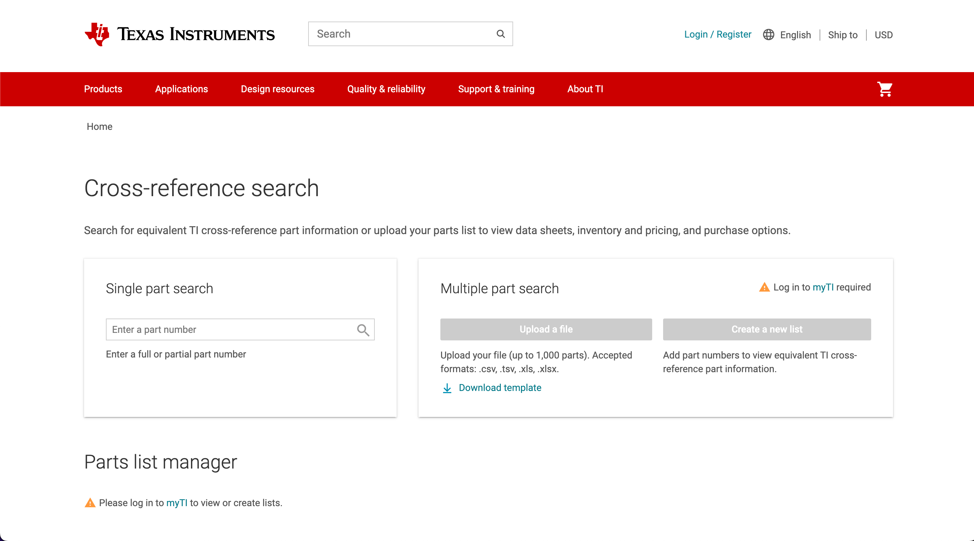This screenshot has width=974, height=541.
Task: Click myTI link in Multiple part search
Action: tap(823, 287)
